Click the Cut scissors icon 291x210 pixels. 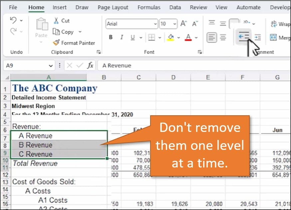[56, 21]
